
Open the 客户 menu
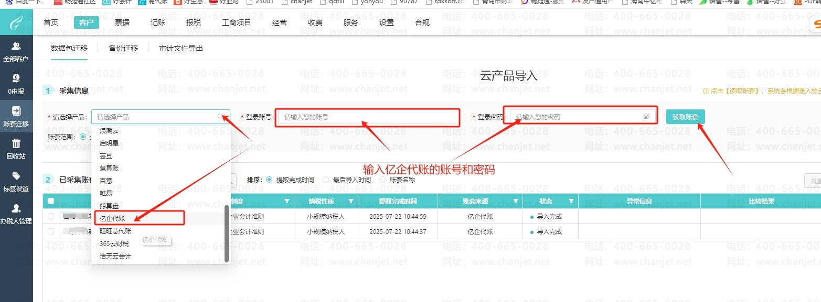click(87, 23)
